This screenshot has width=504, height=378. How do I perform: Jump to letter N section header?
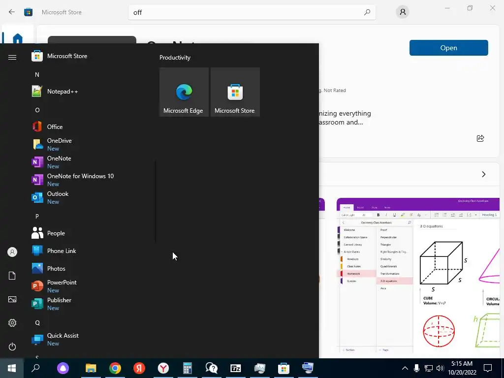coord(37,75)
